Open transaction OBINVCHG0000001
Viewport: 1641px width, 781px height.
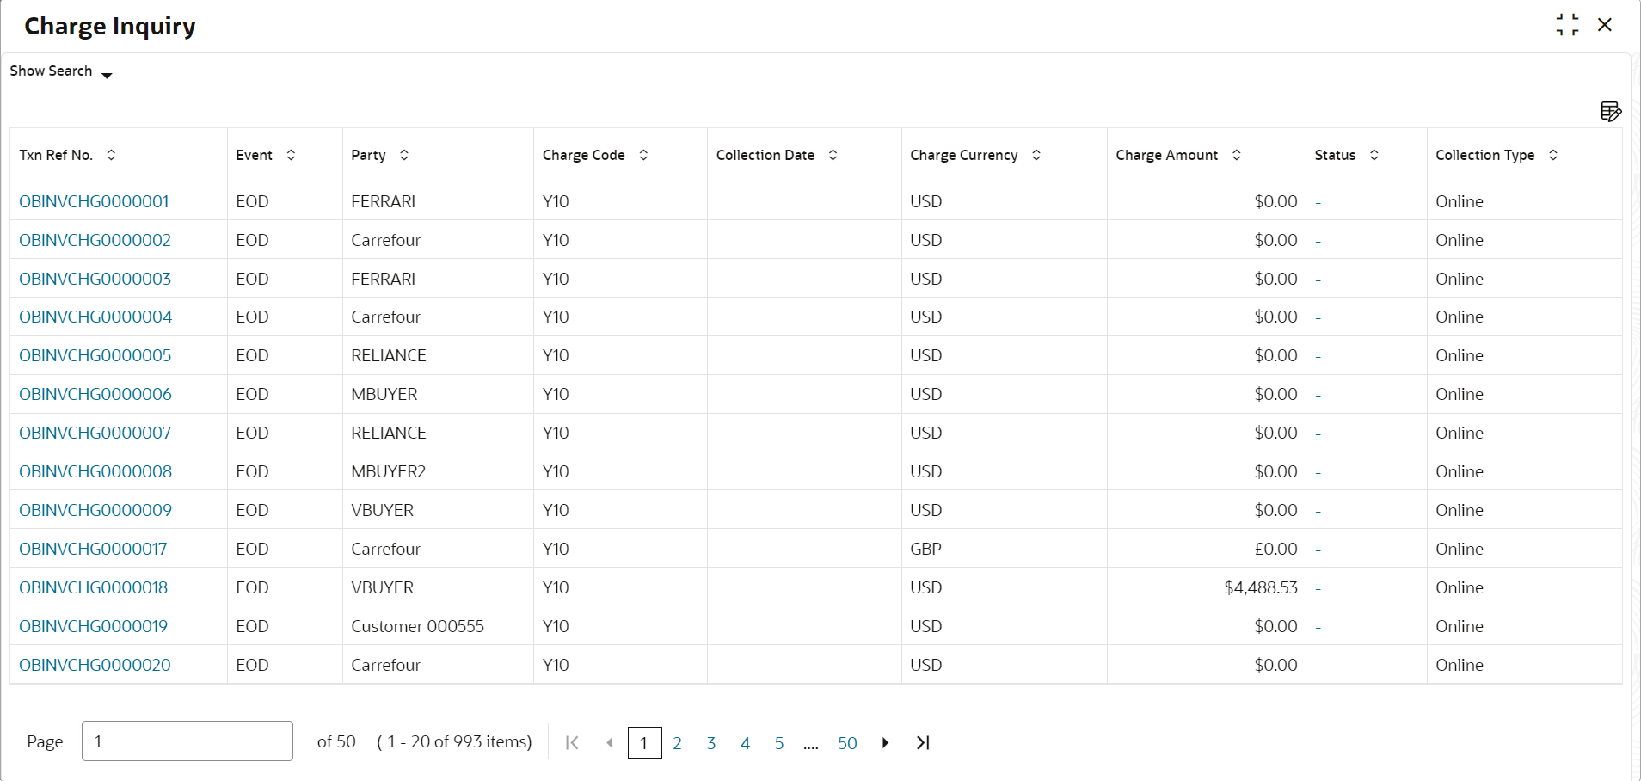(94, 200)
